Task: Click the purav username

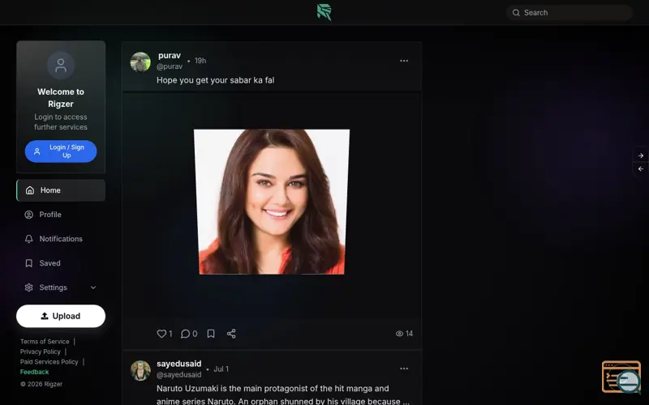Action: [x=170, y=55]
